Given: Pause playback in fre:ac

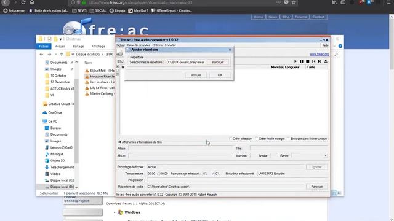Looking at the screenshot, I should [x=302, y=61].
